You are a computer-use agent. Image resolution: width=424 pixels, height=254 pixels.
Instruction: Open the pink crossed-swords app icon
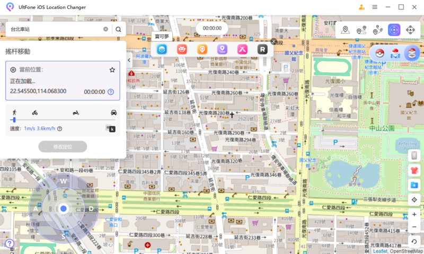point(242,49)
